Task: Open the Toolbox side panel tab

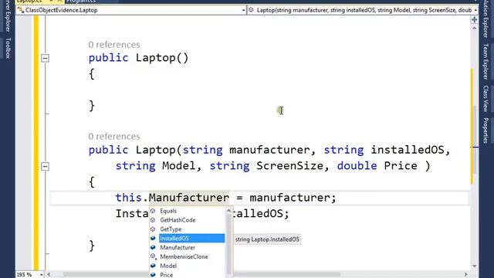Action: pos(8,48)
